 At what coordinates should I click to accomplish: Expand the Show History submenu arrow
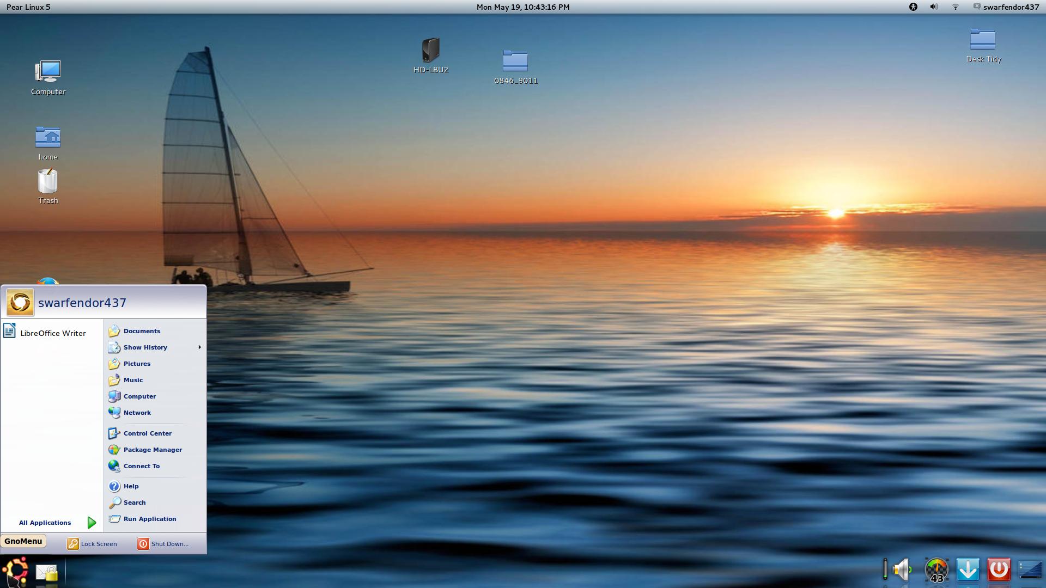(x=199, y=347)
